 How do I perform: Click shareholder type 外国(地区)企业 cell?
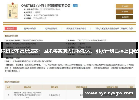click(54, 95)
